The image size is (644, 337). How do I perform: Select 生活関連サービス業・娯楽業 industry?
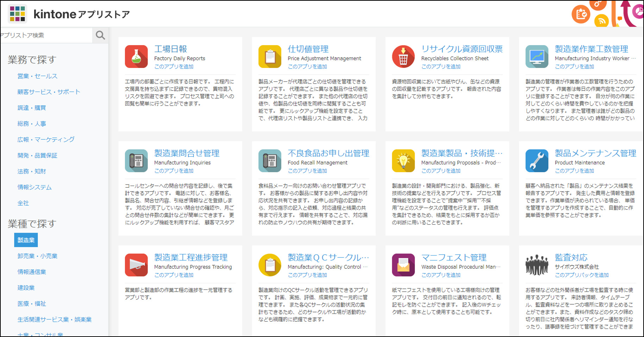[55, 319]
